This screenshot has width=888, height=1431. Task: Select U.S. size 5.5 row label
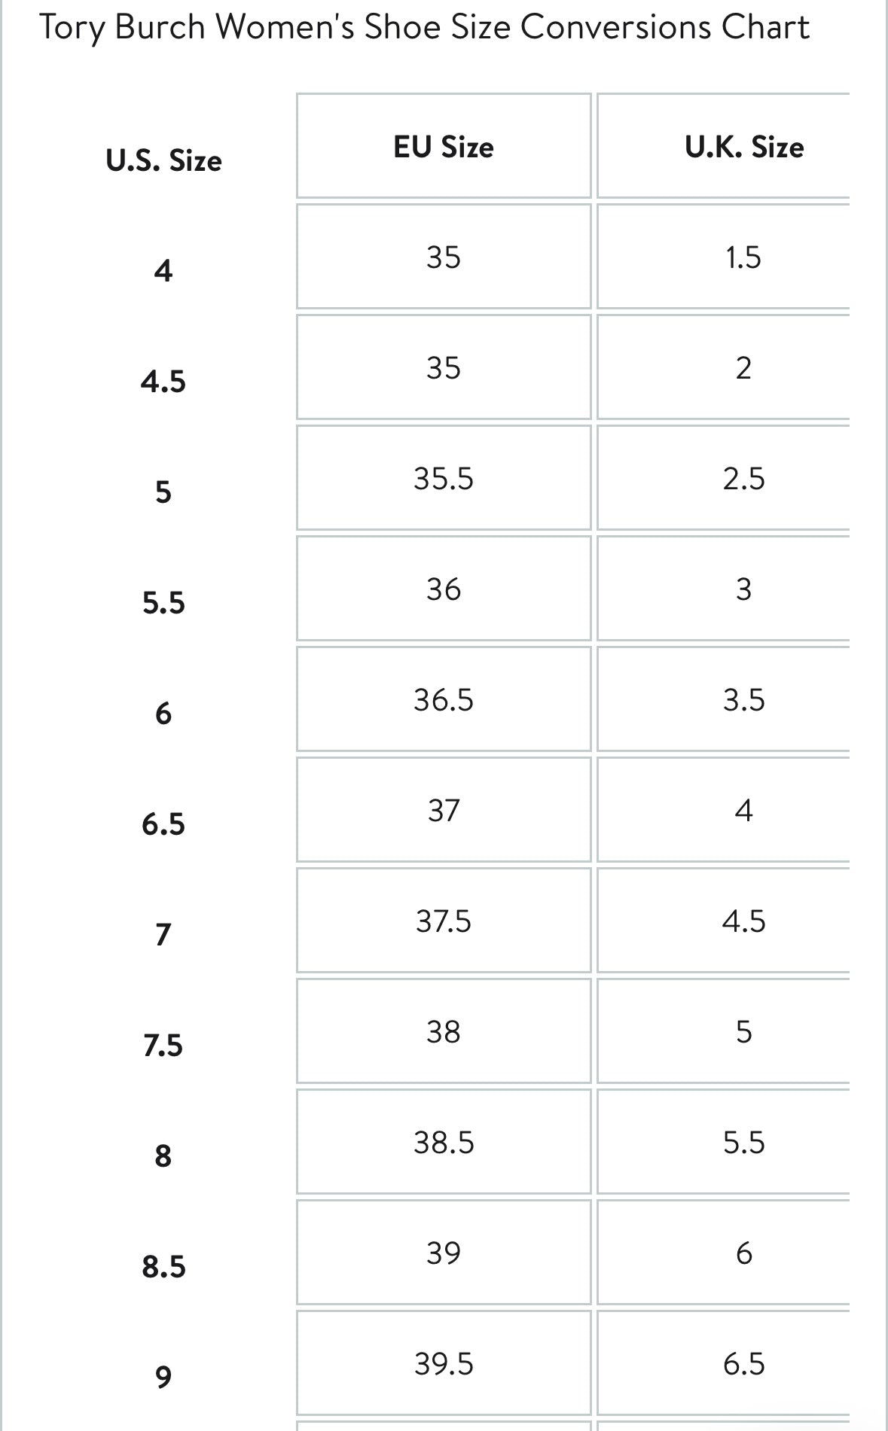click(x=163, y=603)
